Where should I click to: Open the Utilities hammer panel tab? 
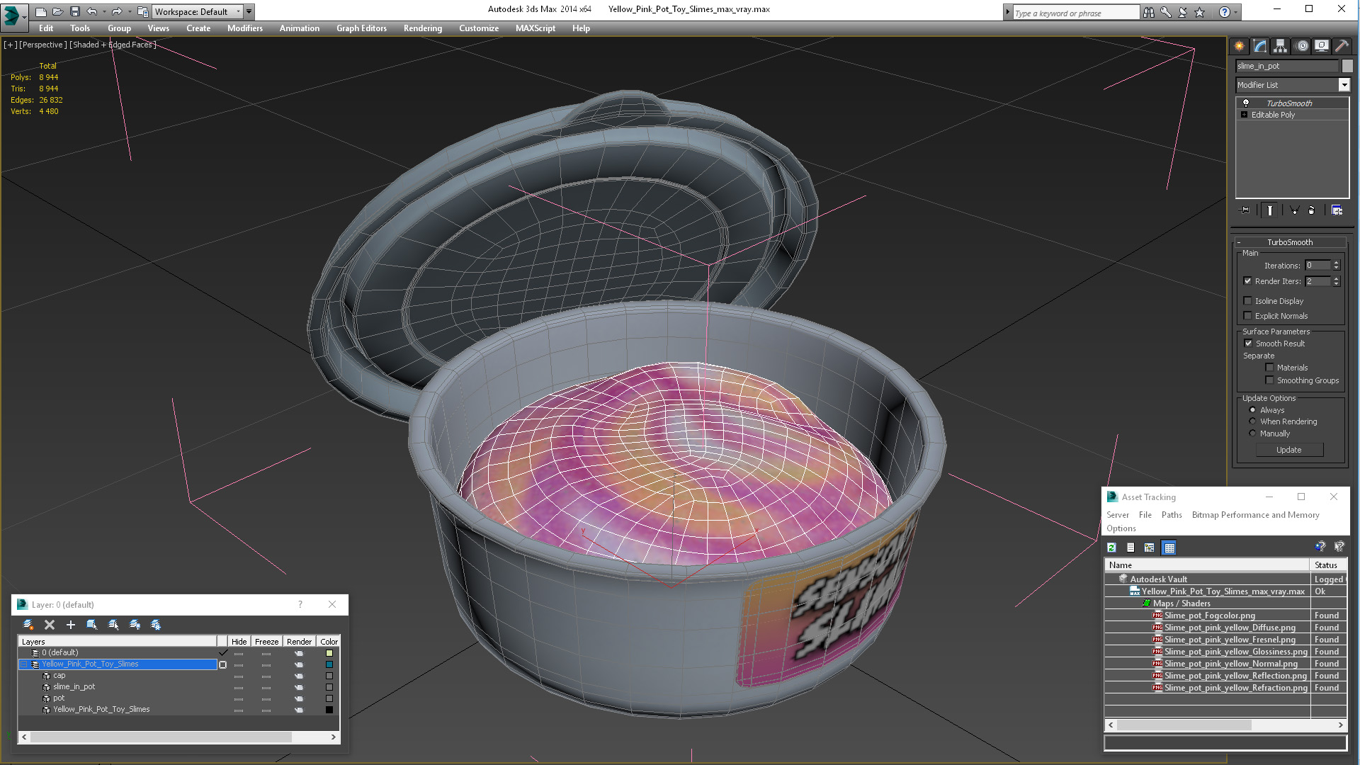coord(1342,46)
